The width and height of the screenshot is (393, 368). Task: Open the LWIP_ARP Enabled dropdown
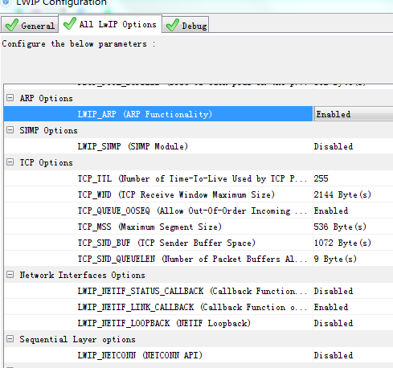(x=353, y=114)
